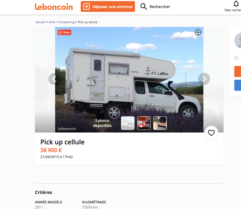Image resolution: width=241 pixels, height=209 pixels.
Task: Click the orange contact button on right
Action: 238,71
